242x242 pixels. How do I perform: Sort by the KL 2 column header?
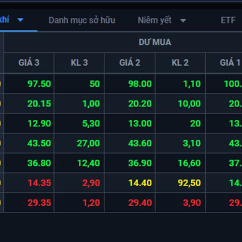(x=180, y=63)
